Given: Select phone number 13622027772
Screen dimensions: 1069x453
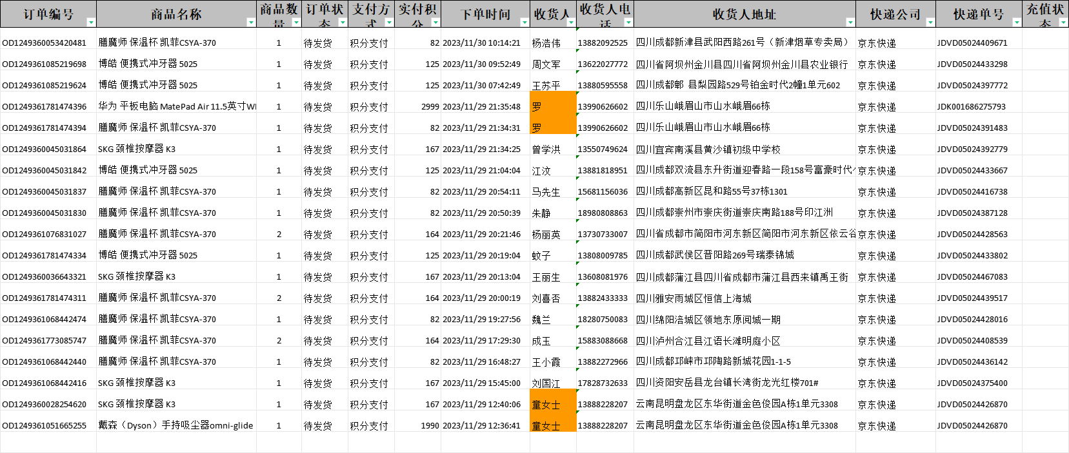Looking at the screenshot, I should click(x=603, y=64).
